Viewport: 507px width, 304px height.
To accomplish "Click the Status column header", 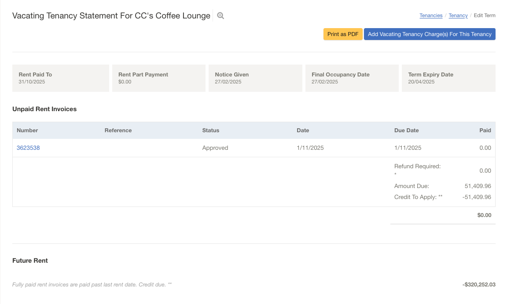I will (x=210, y=130).
